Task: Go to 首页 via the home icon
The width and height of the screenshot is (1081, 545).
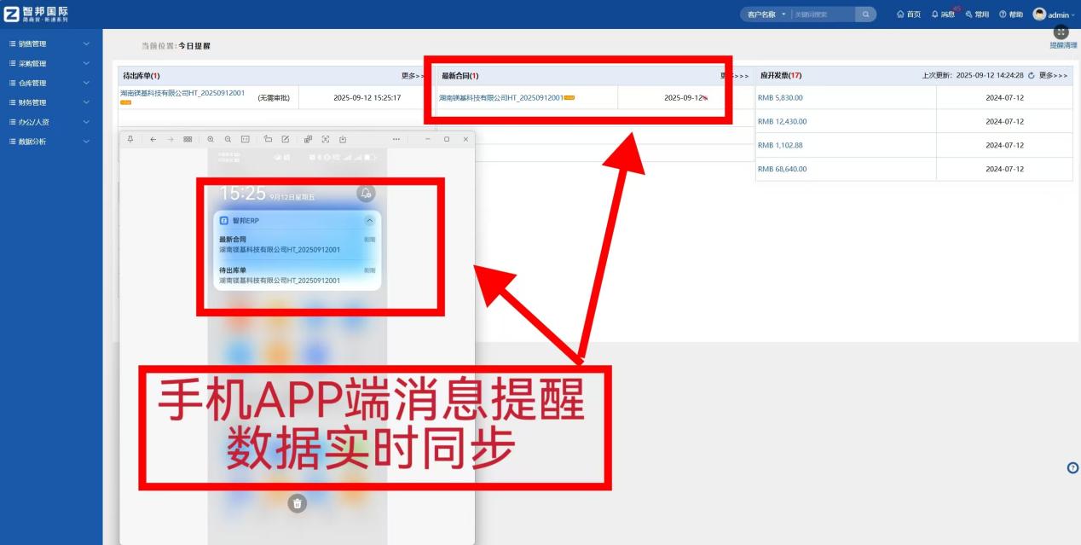Action: pos(901,14)
